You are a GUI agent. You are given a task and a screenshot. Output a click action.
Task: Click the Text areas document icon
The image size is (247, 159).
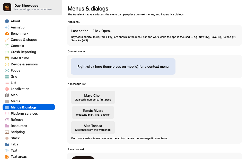7,157
